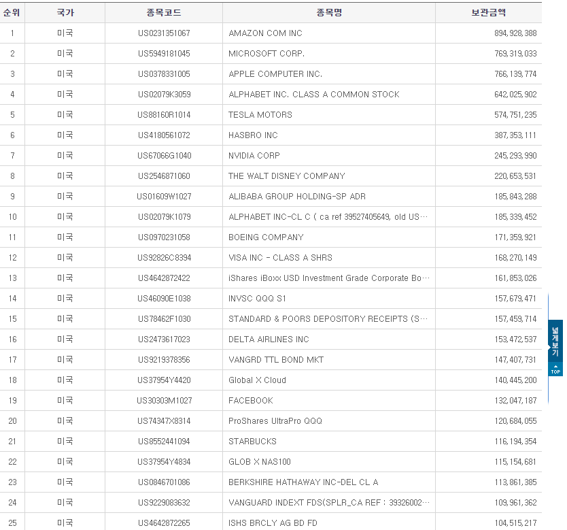Click the TOP arrow icon on side tab
Screen dimensions: 567x530
coord(555,369)
